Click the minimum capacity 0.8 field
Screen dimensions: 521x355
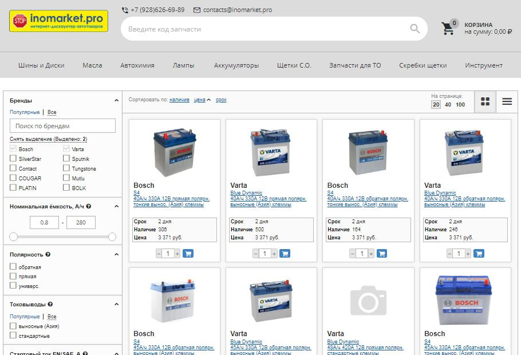click(44, 222)
